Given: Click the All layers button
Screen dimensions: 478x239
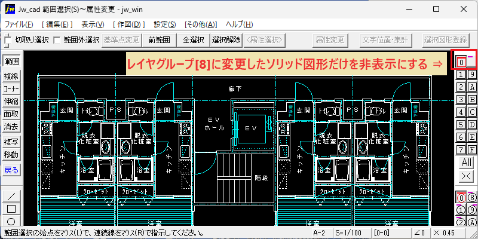Looking at the screenshot, I should tap(467, 163).
